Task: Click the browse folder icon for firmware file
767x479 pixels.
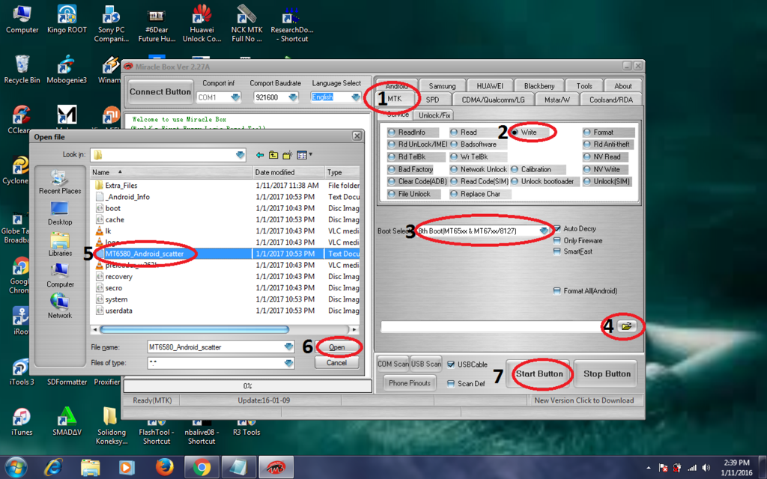Action: (626, 326)
